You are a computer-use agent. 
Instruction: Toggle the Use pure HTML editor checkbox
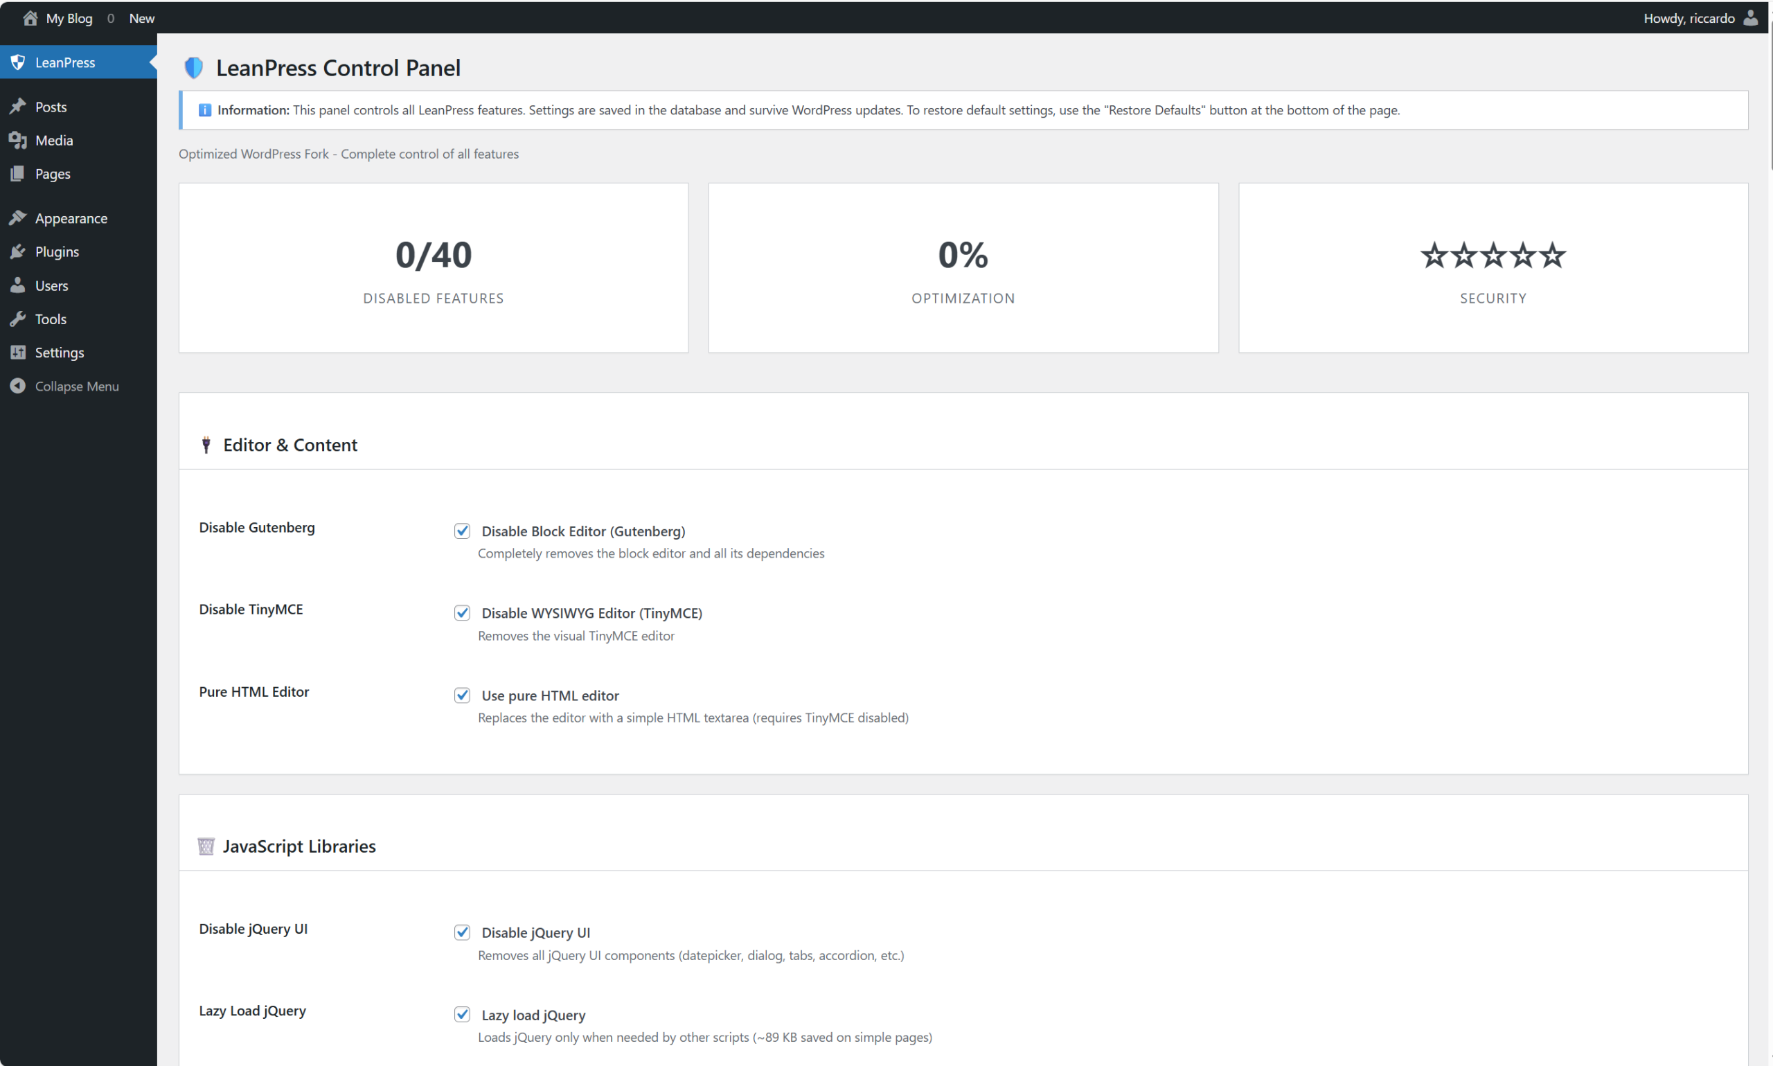pos(463,695)
